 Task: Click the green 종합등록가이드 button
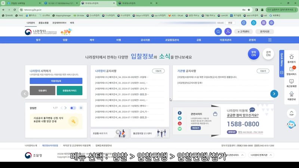point(70,90)
